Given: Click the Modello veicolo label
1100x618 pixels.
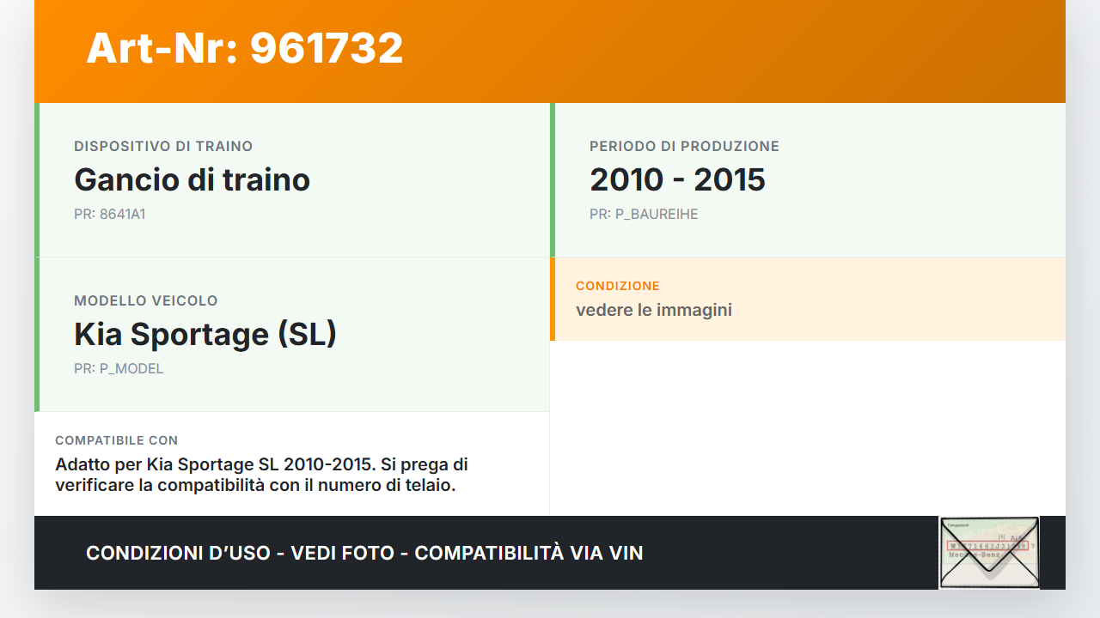Looking at the screenshot, I should tap(146, 301).
